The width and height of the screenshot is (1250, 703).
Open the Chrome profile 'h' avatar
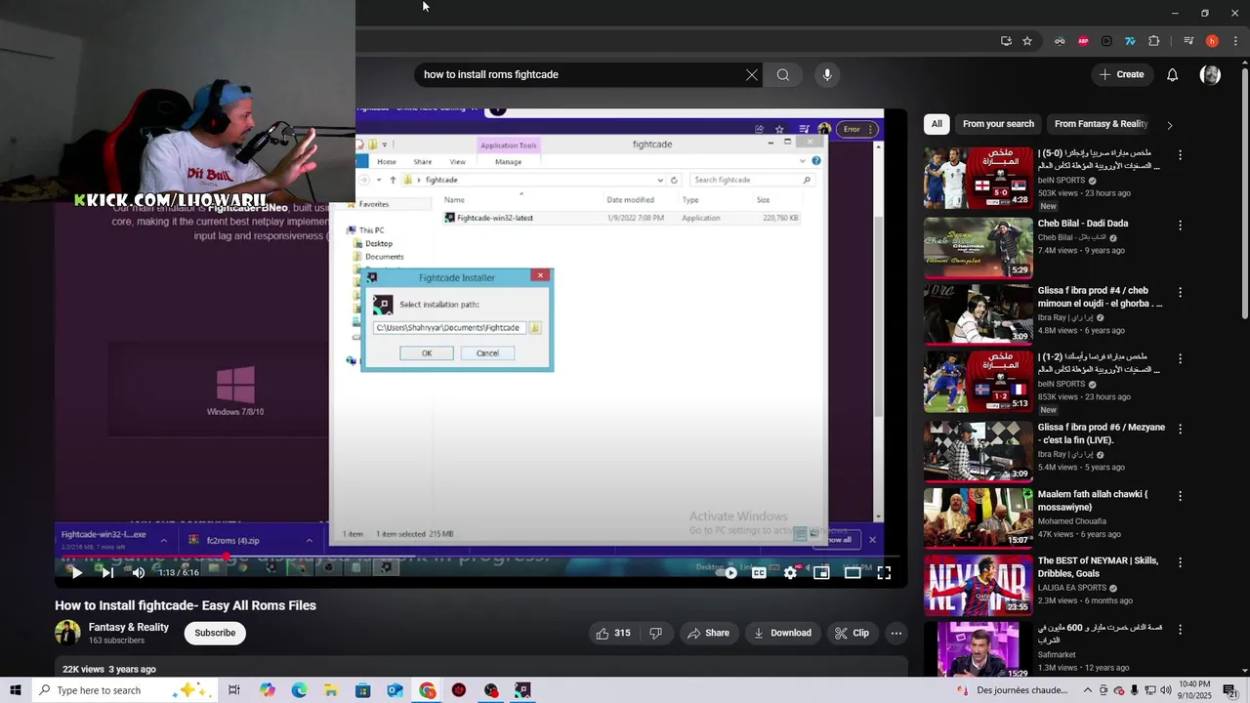1212,41
